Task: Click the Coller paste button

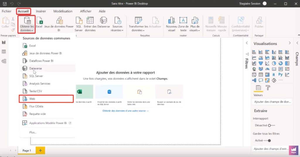Action: (x=5, y=23)
